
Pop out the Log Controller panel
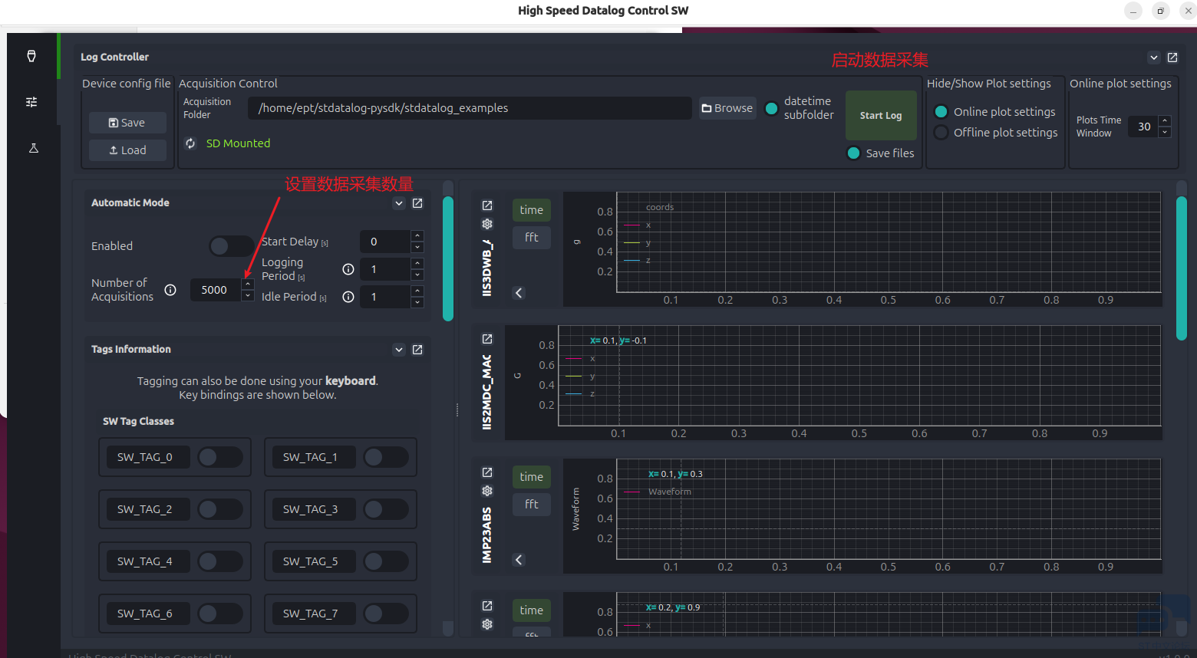(x=1172, y=58)
